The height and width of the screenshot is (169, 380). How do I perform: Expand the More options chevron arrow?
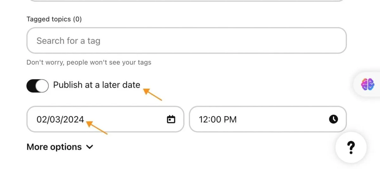point(90,147)
